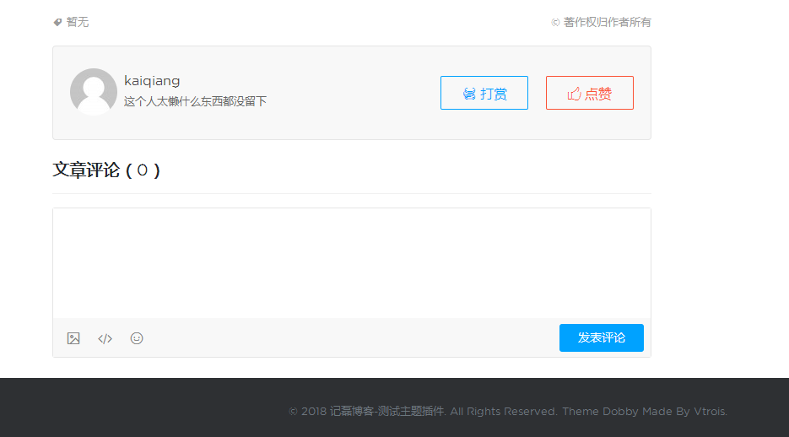Screen dimensions: 789x437
Task: Open the kaiqiang author name link
Action: (x=152, y=81)
